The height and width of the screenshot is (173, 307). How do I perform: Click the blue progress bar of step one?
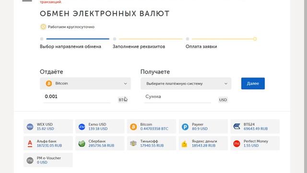[78, 39]
